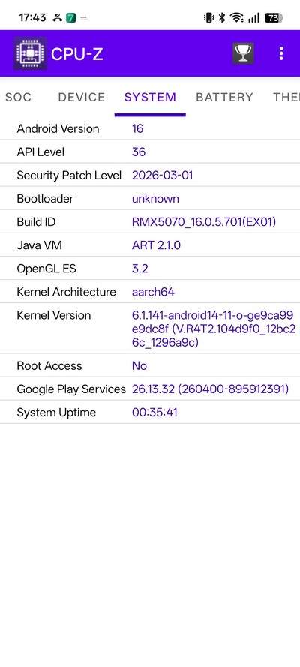
Task: Tap the green notification icon in status bar
Action: pos(71,18)
